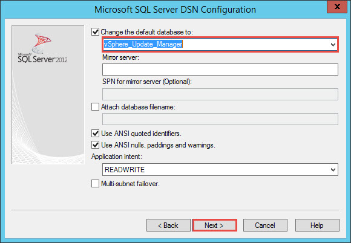Go back with the < Back button
Image resolution: width=351 pixels, height=243 pixels.
tap(168, 225)
